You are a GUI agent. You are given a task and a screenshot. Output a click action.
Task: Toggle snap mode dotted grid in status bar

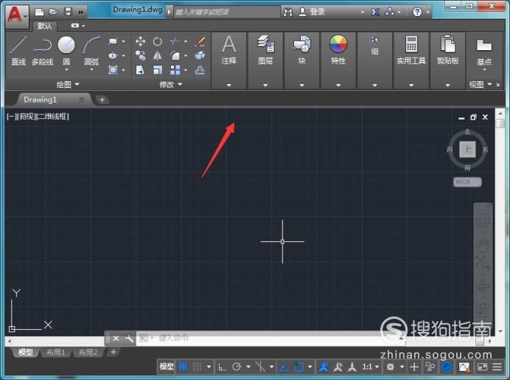click(x=197, y=367)
